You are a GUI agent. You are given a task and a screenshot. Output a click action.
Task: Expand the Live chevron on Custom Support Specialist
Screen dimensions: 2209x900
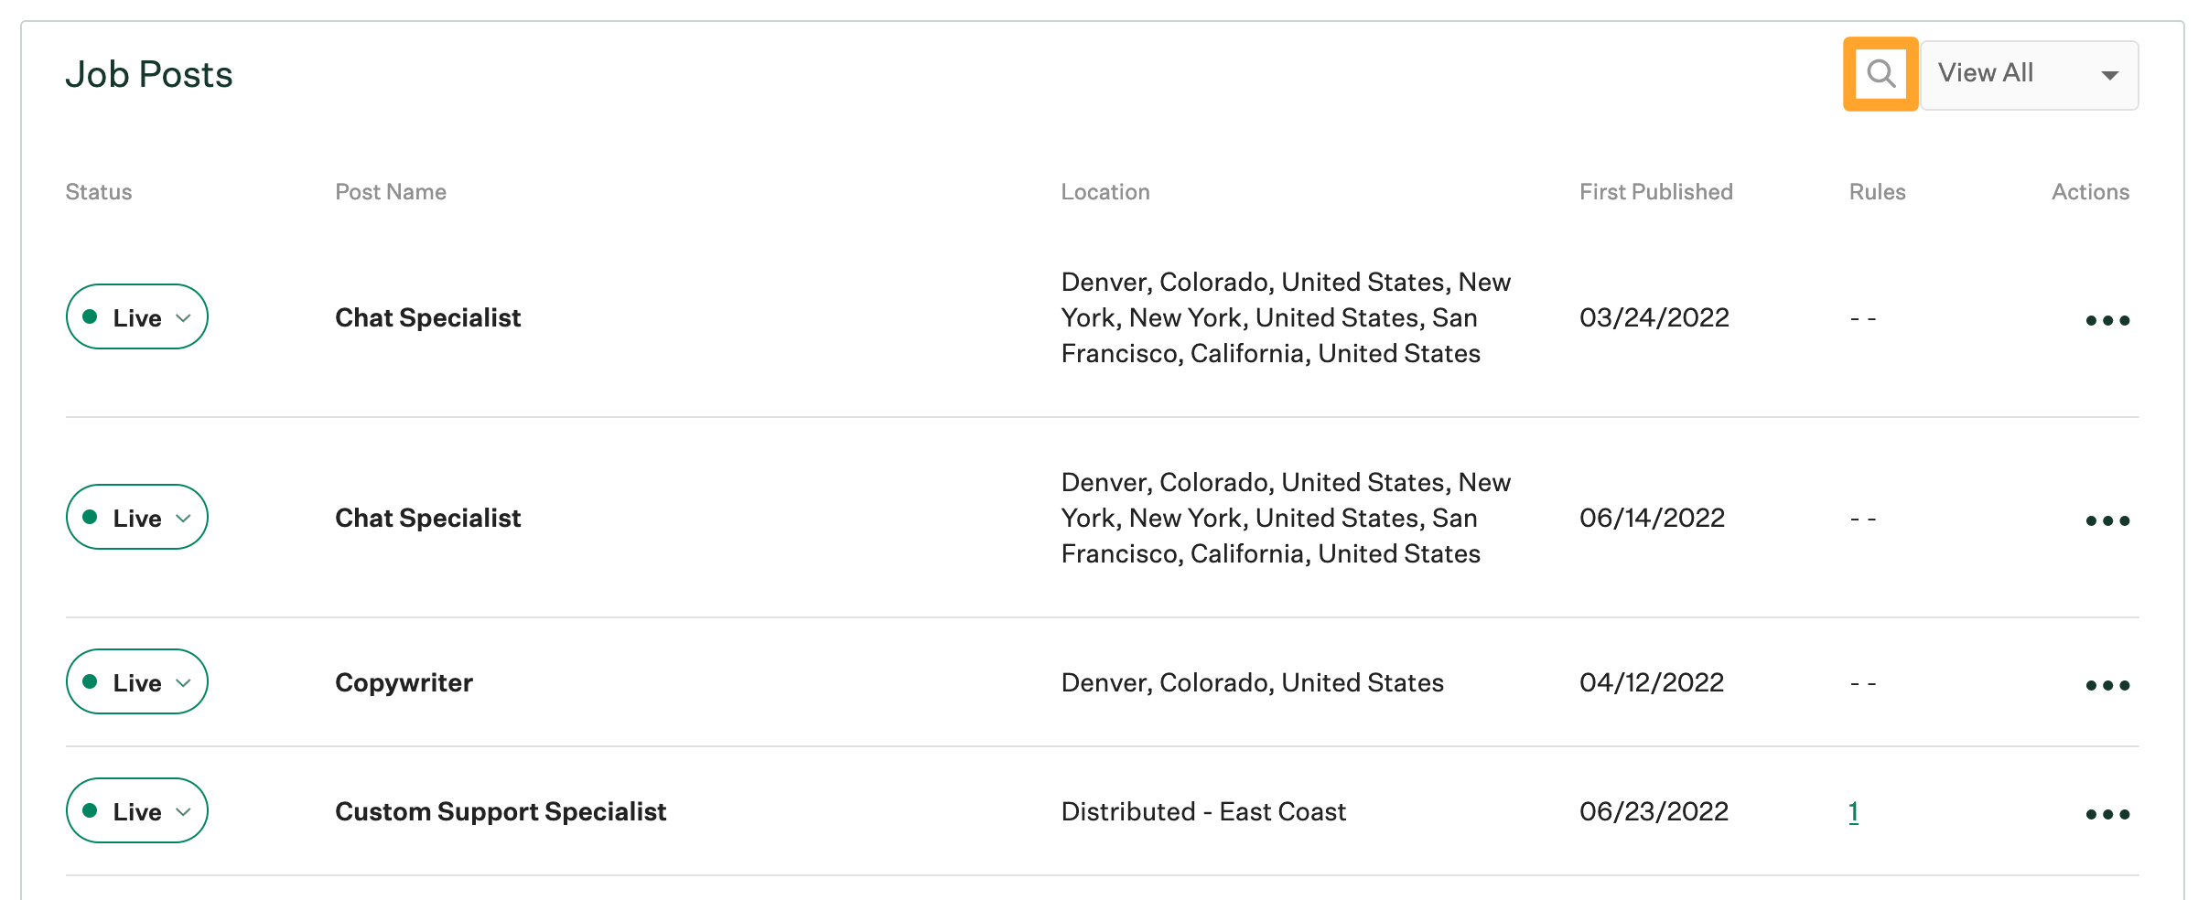pyautogui.click(x=184, y=811)
